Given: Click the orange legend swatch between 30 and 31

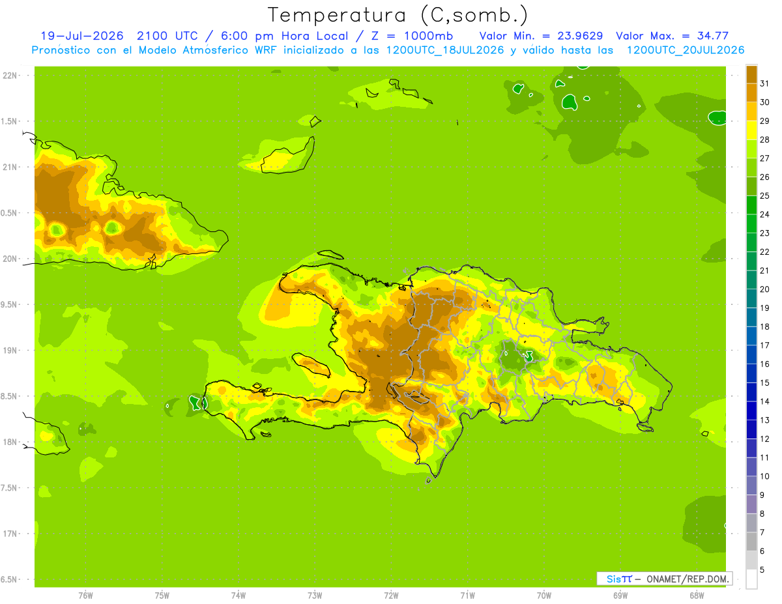Looking at the screenshot, I should pyautogui.click(x=751, y=93).
